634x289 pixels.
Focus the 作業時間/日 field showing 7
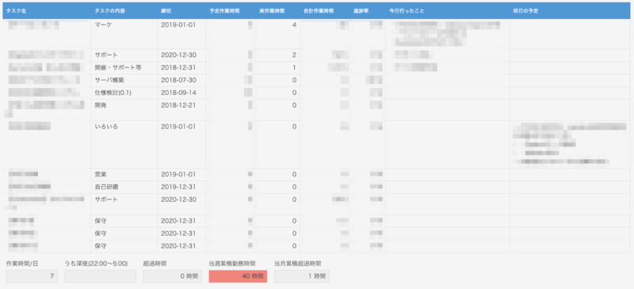[x=32, y=276]
